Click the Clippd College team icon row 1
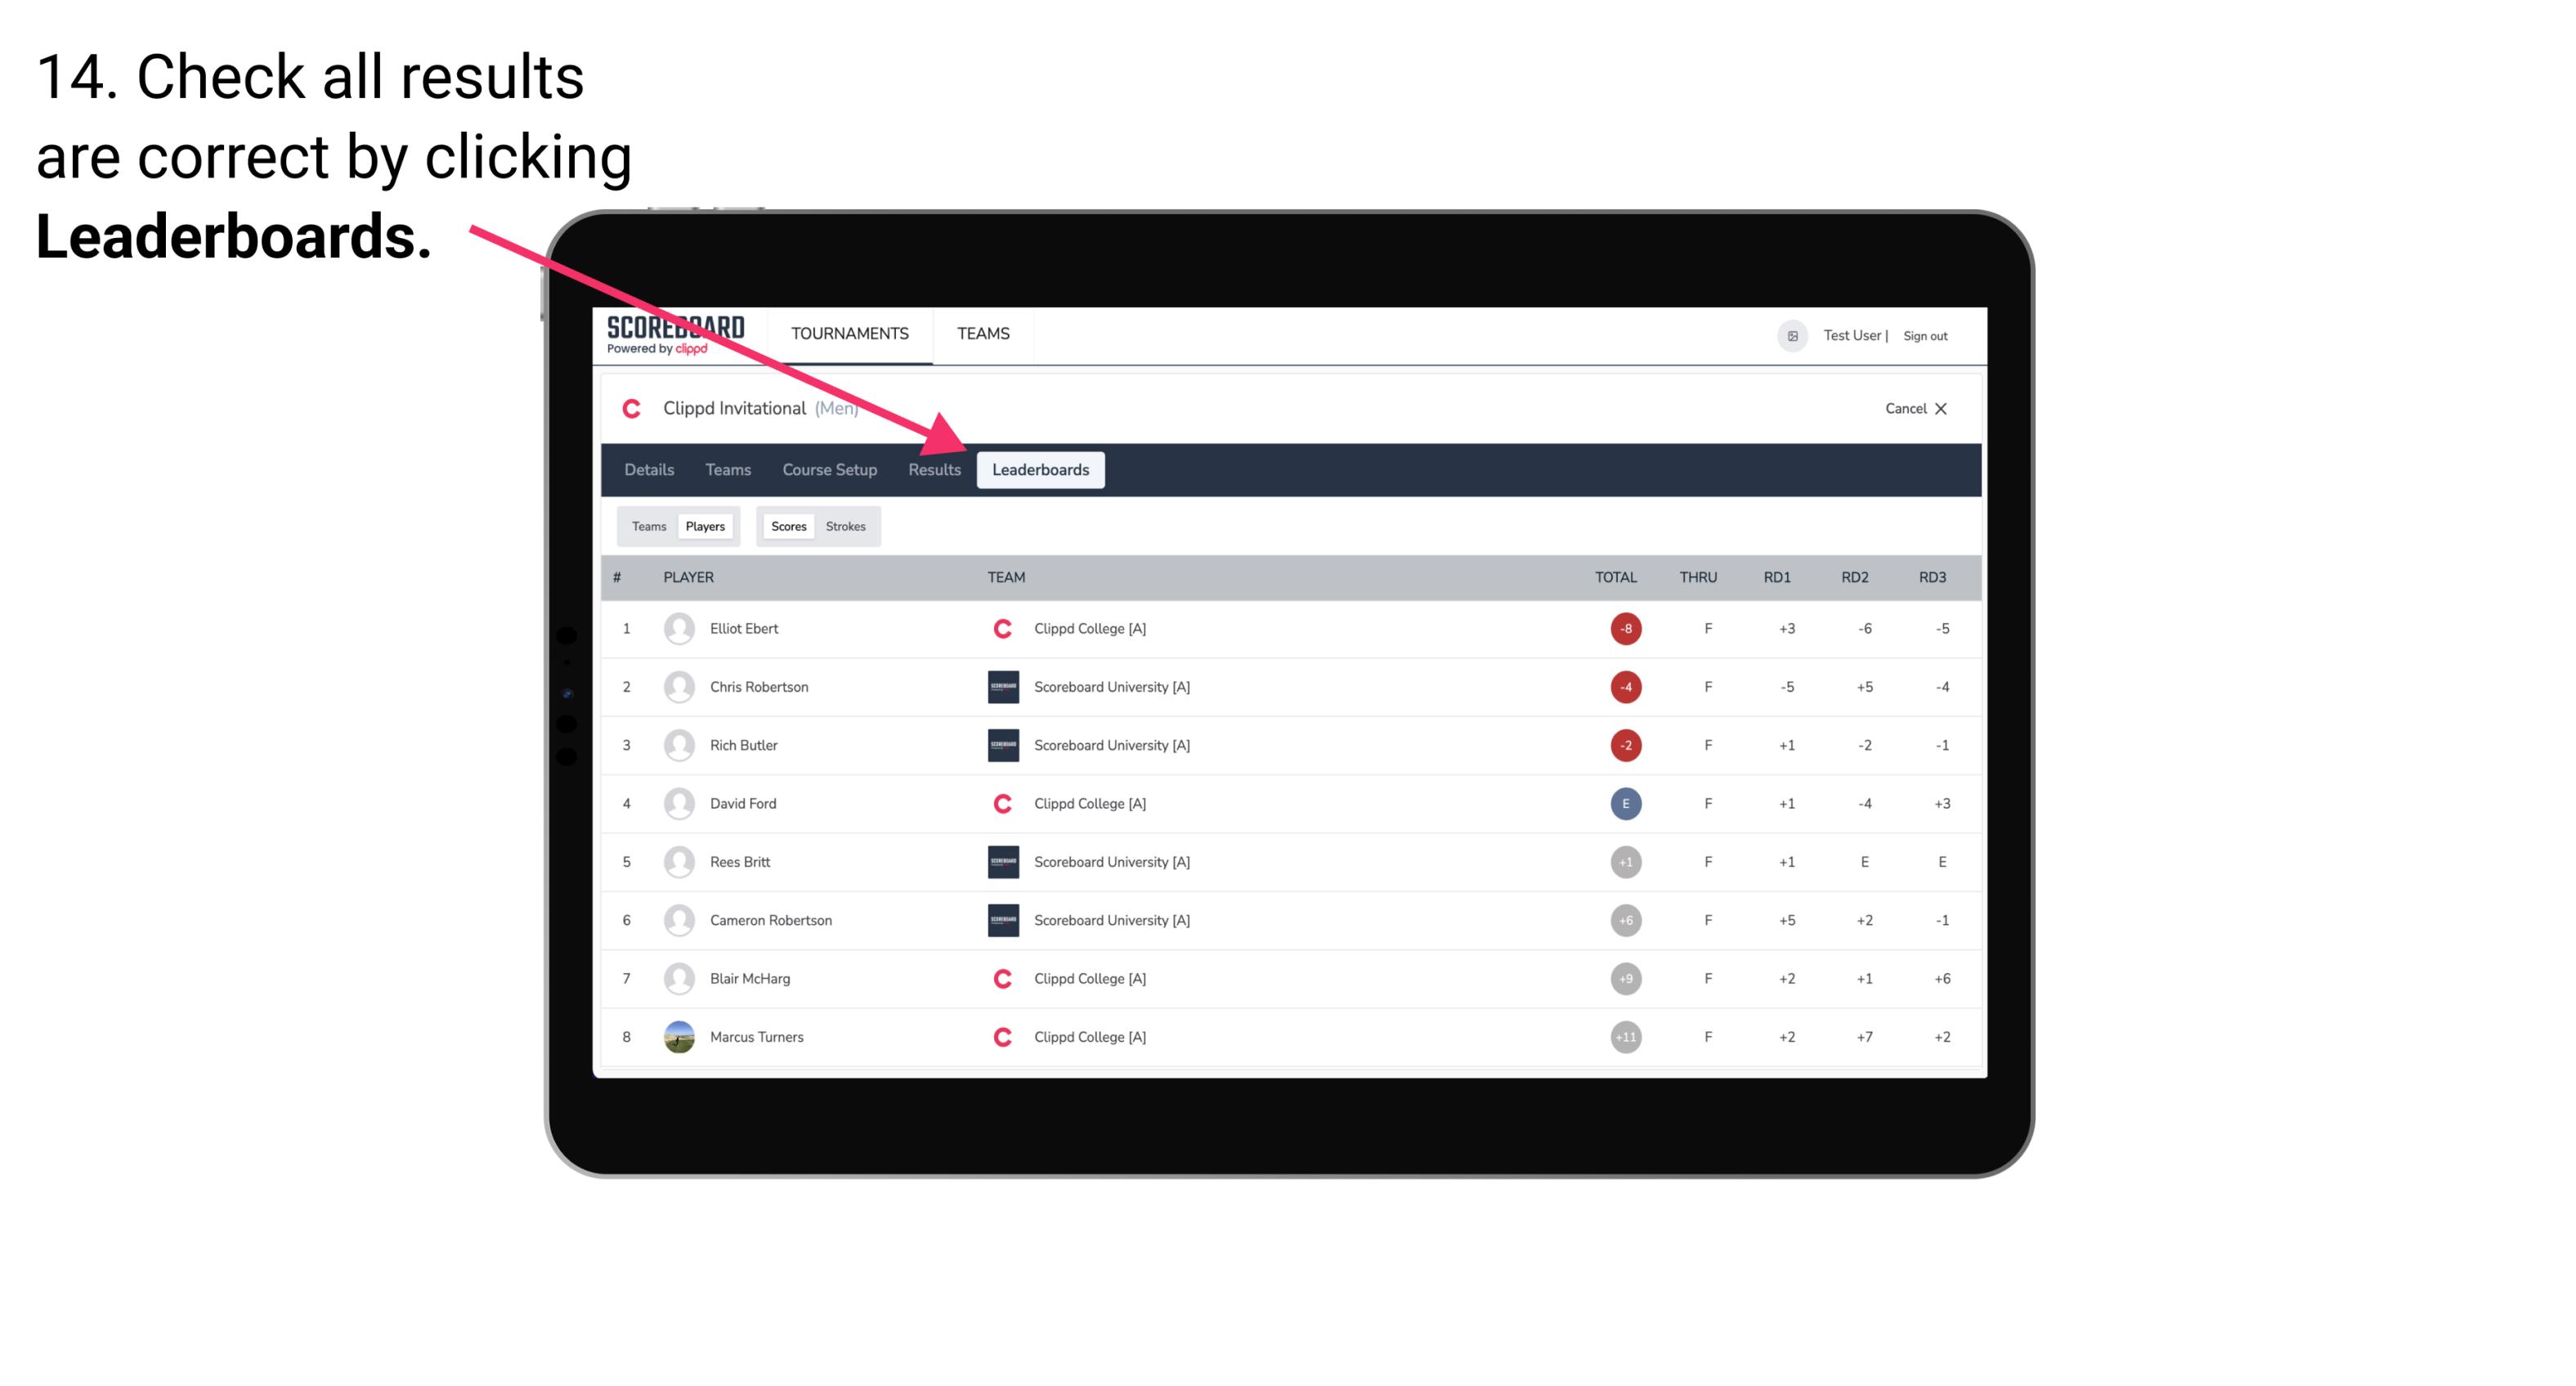 (x=998, y=628)
